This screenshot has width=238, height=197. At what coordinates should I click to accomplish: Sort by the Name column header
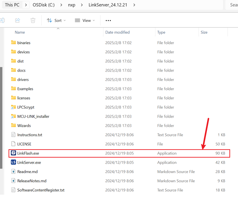coord(20,32)
